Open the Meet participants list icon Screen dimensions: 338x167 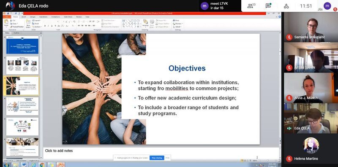250,6
